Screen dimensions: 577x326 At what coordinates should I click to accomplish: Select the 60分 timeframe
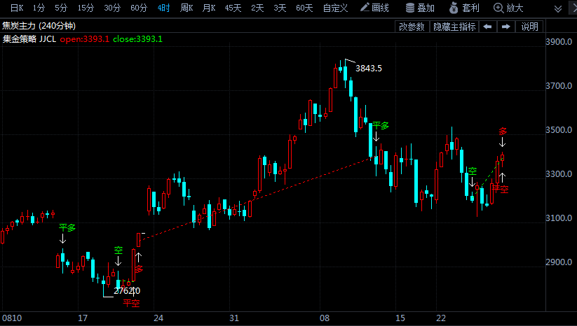point(139,8)
